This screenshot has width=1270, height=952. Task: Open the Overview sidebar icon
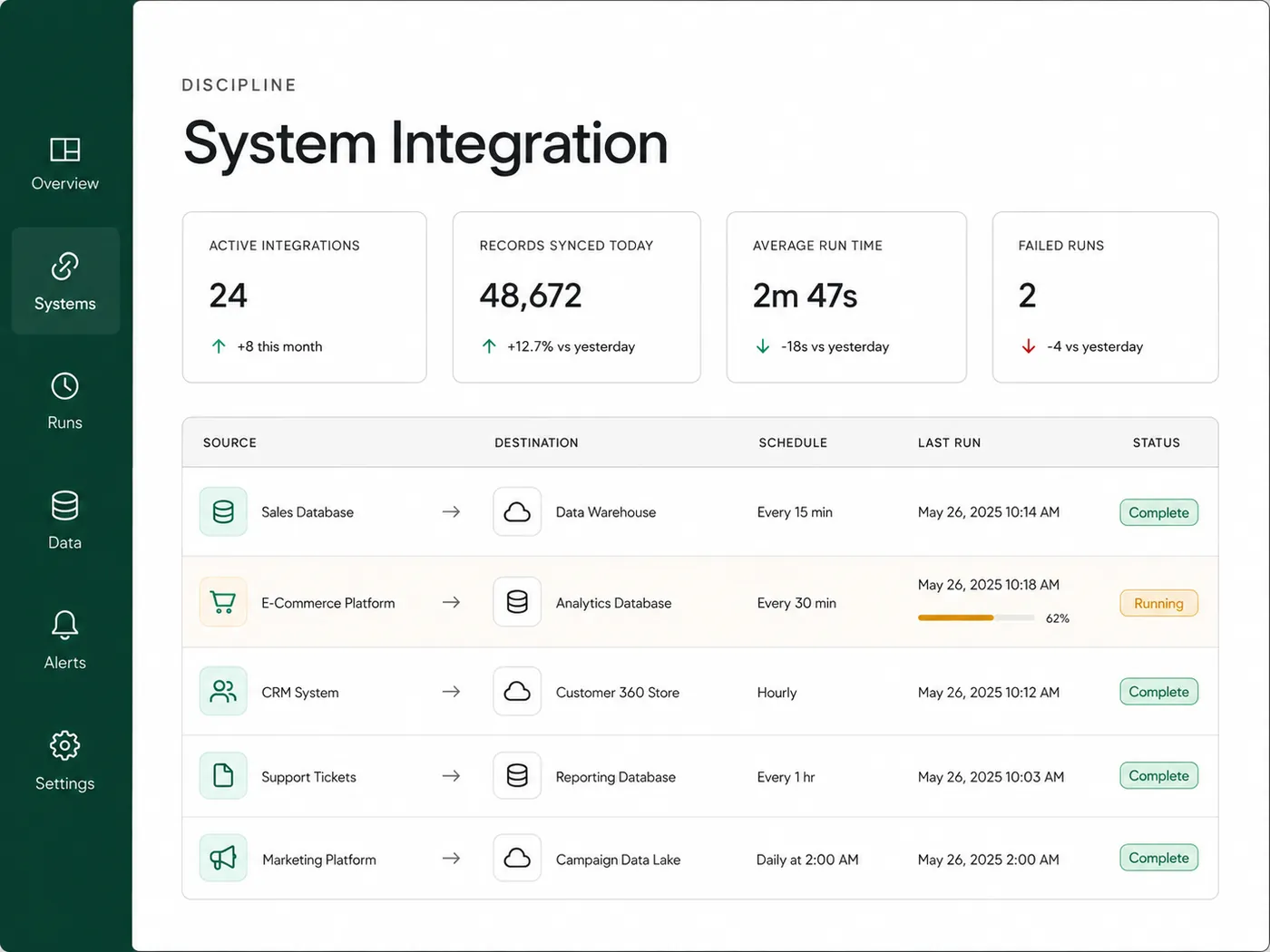[64, 150]
